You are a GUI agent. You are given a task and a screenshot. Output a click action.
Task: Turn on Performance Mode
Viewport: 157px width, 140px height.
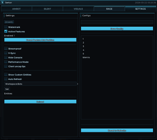(6, 62)
